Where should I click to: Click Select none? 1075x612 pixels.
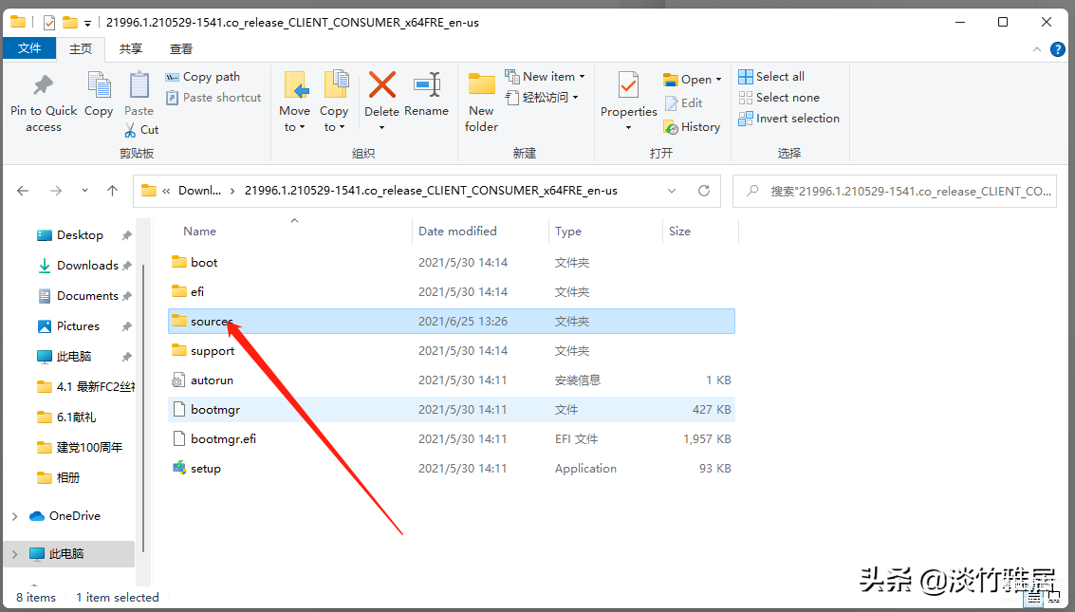click(x=779, y=98)
